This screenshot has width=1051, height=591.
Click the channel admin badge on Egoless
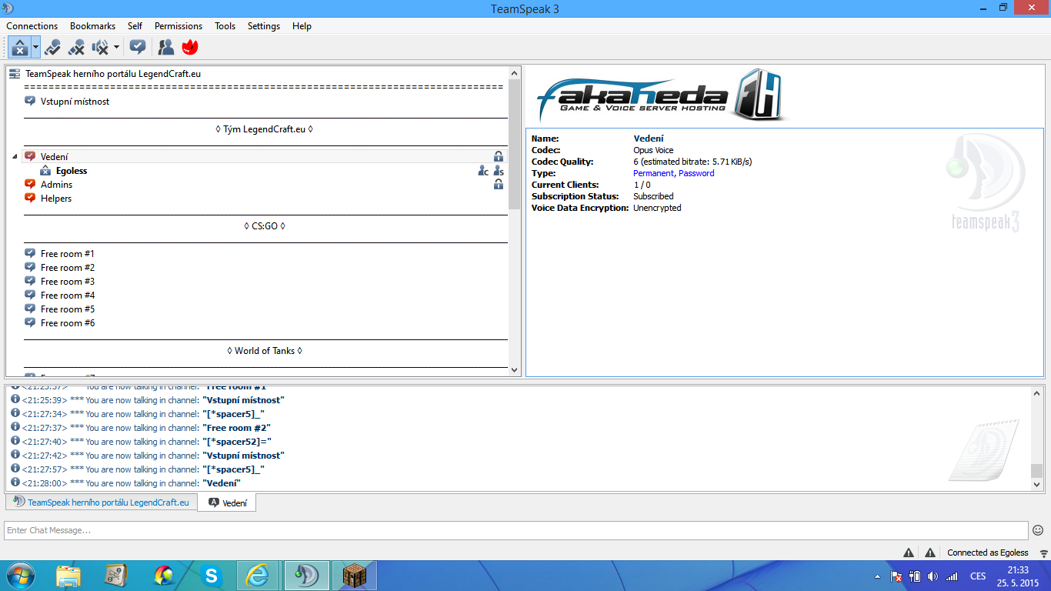(483, 171)
